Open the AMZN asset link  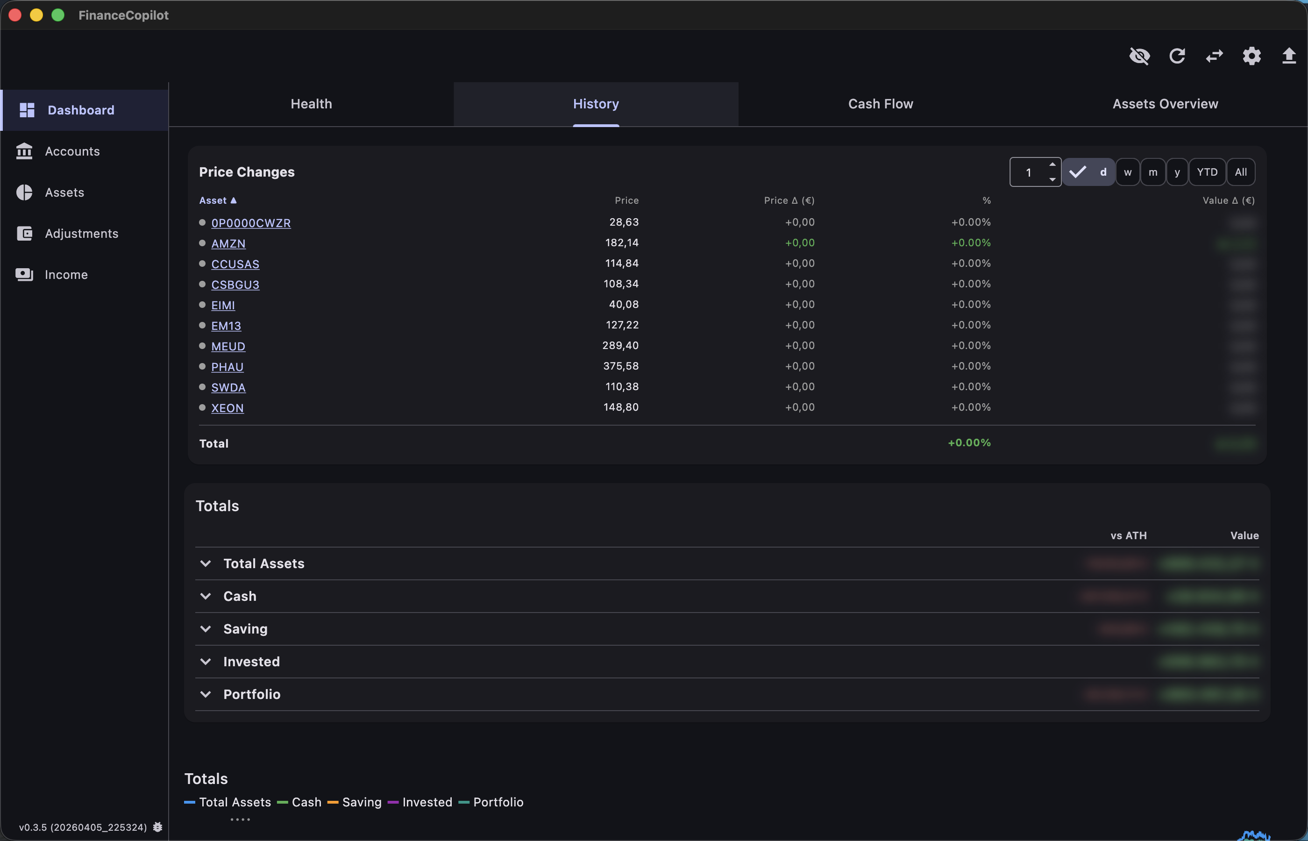click(x=228, y=243)
